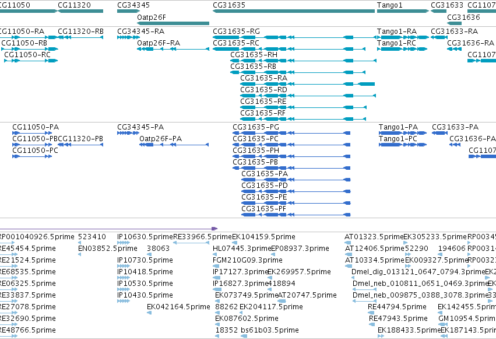Click transcript label CG31633-RA
Screen dimensions: 496x339
click(454, 32)
